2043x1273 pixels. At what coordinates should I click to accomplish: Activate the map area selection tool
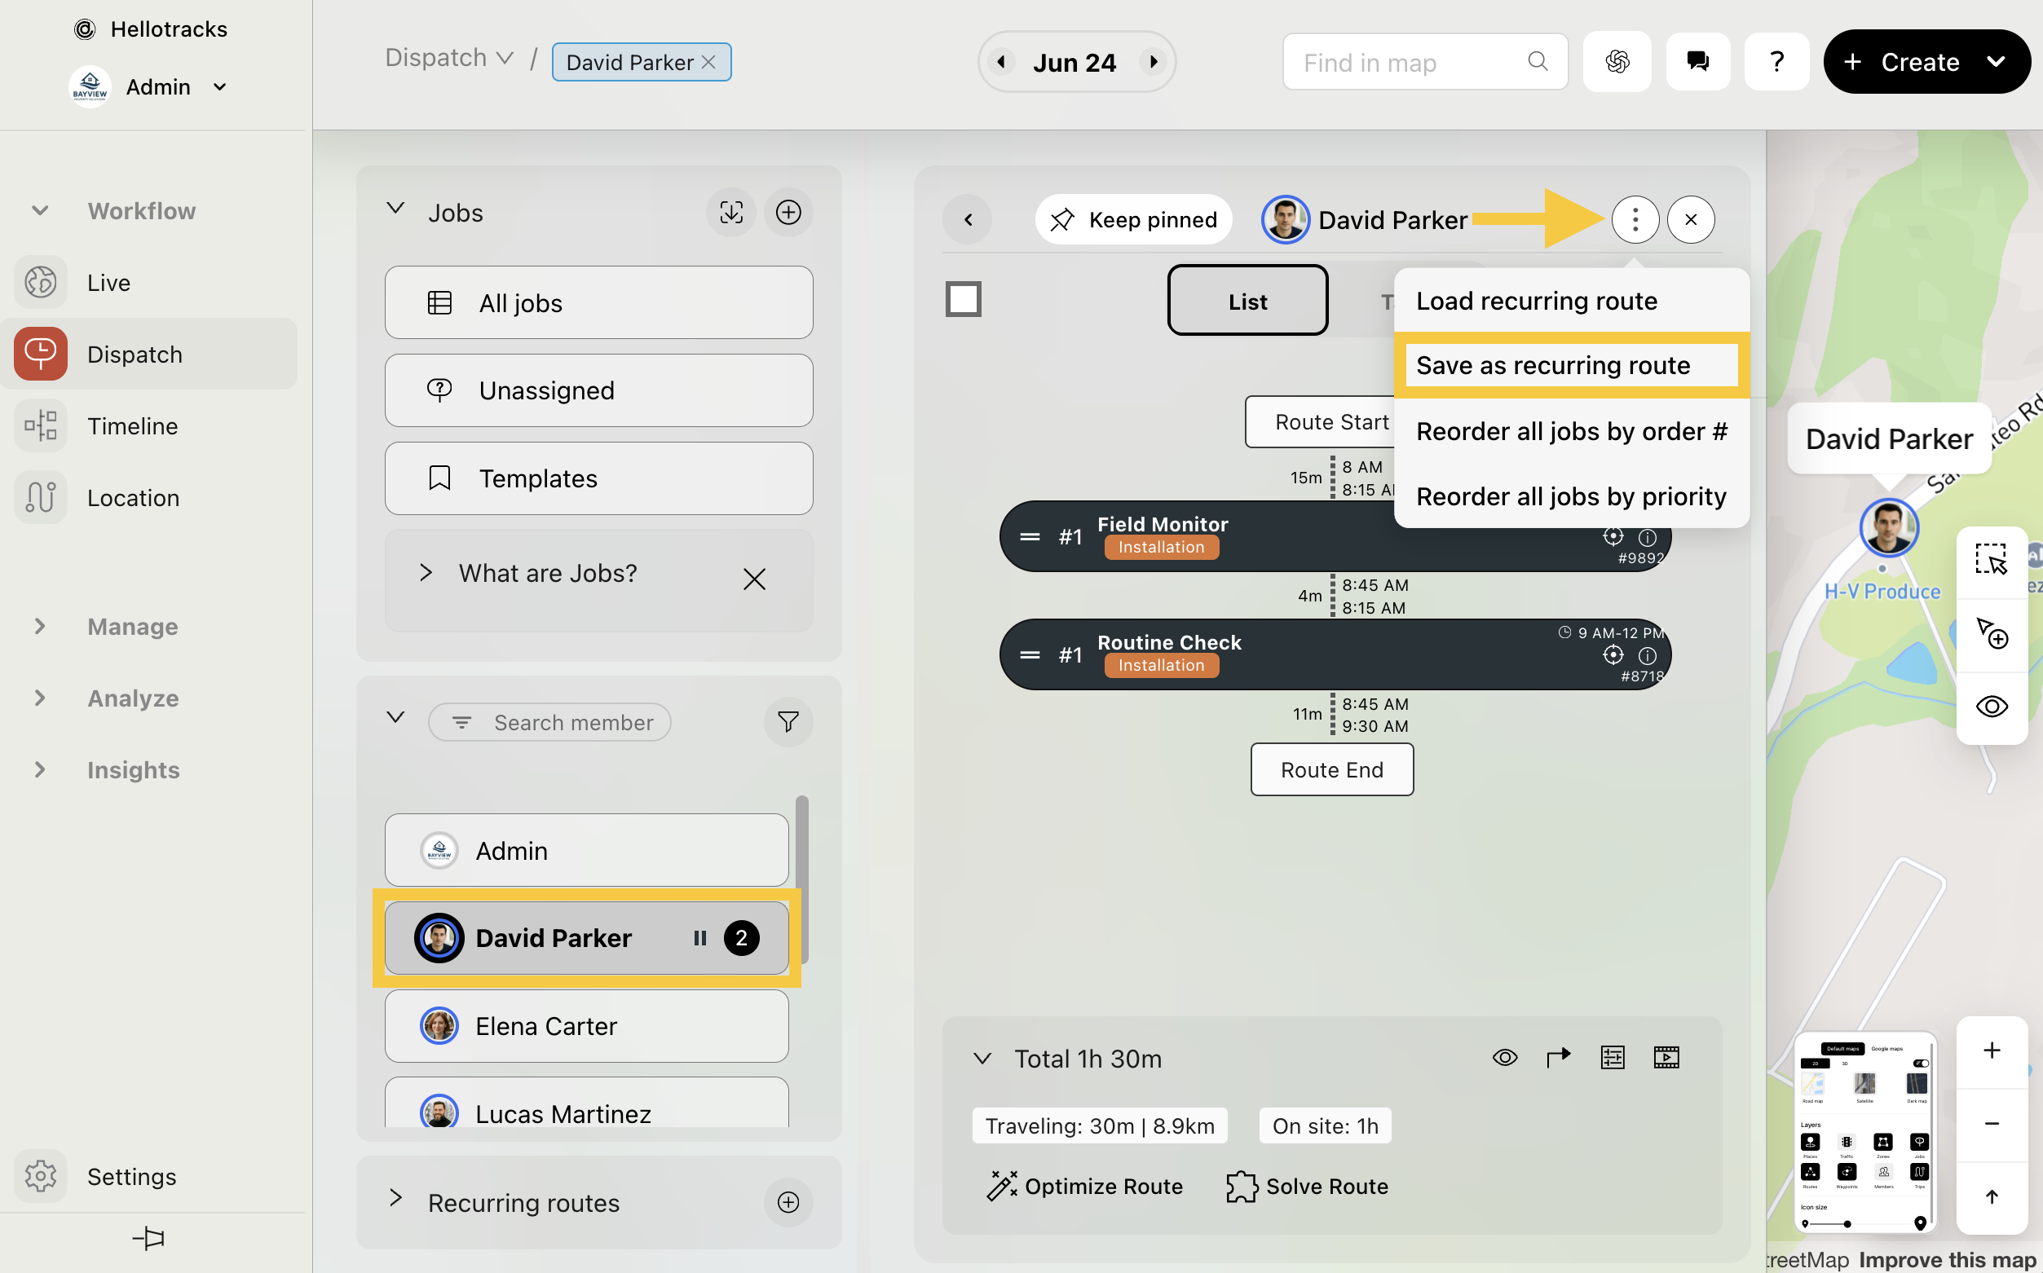pos(1992,560)
